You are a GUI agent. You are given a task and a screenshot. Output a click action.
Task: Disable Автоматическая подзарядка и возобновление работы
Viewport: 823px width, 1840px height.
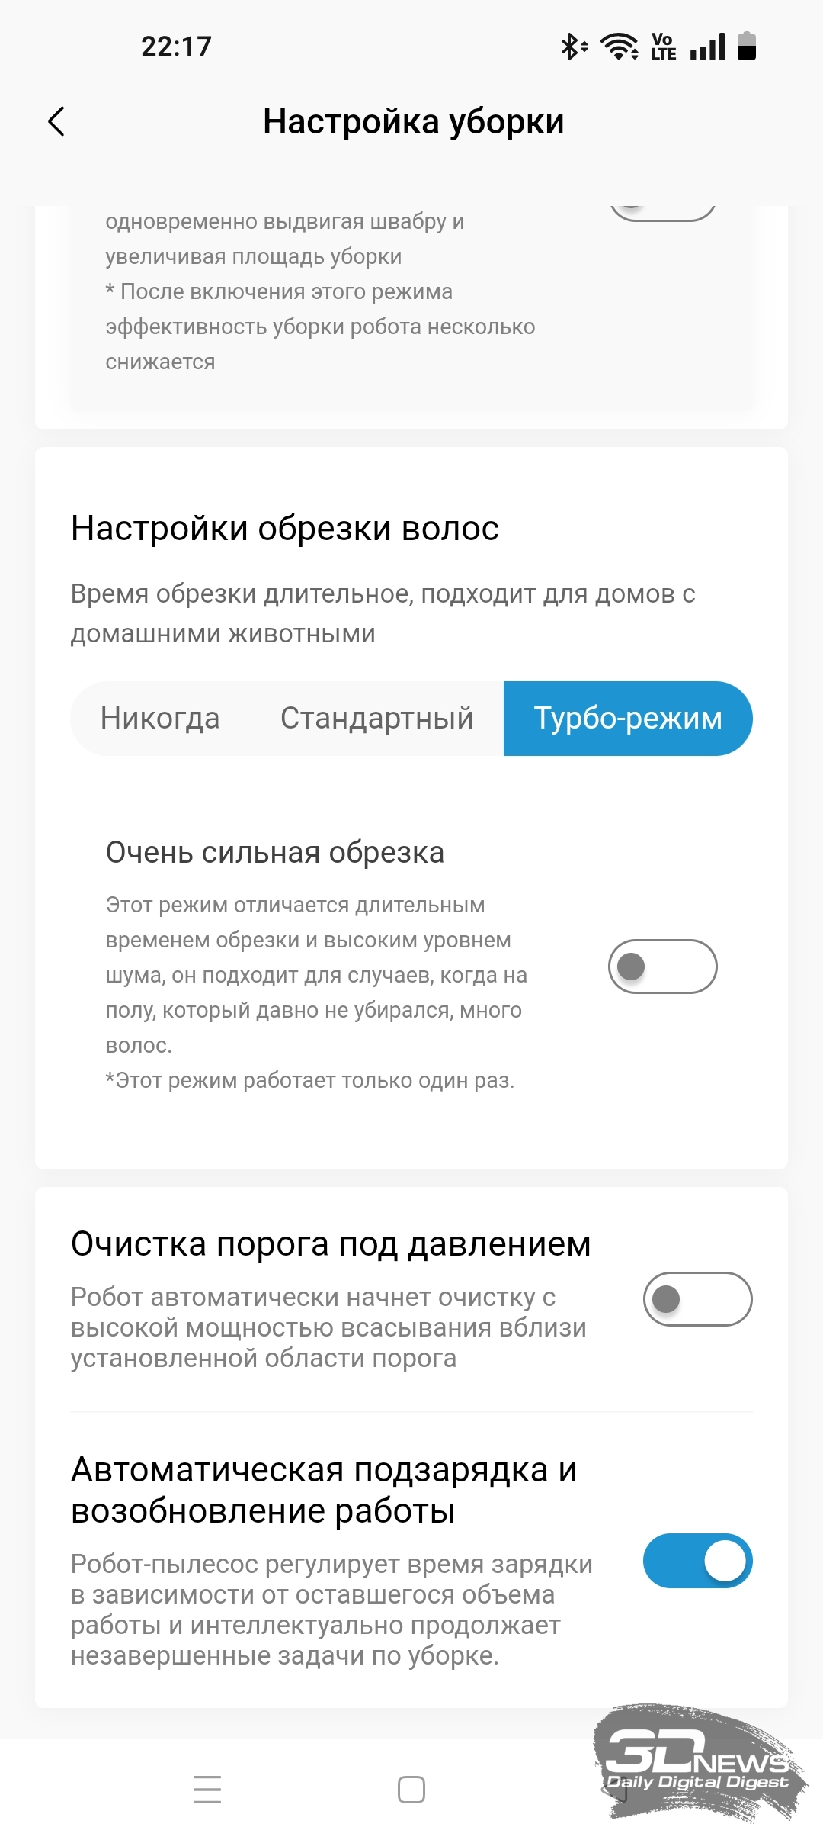click(x=697, y=1561)
